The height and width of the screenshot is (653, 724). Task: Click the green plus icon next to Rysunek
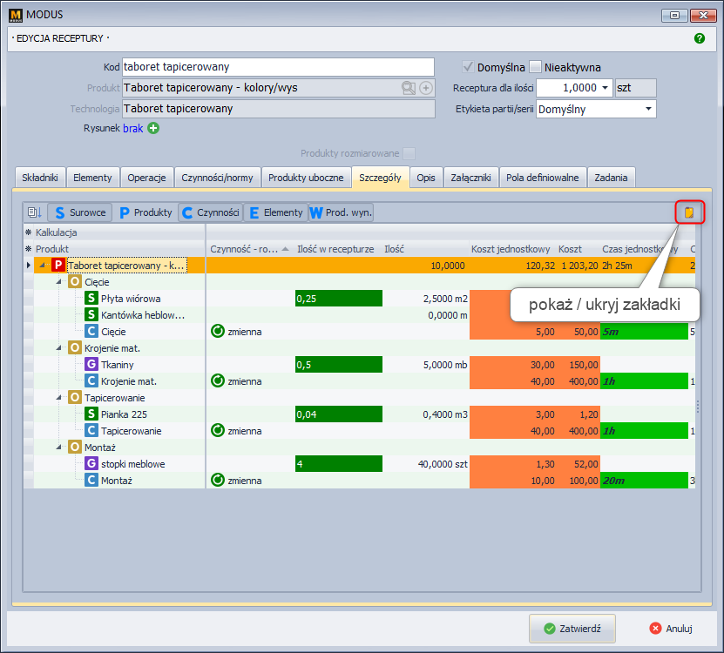[153, 128]
